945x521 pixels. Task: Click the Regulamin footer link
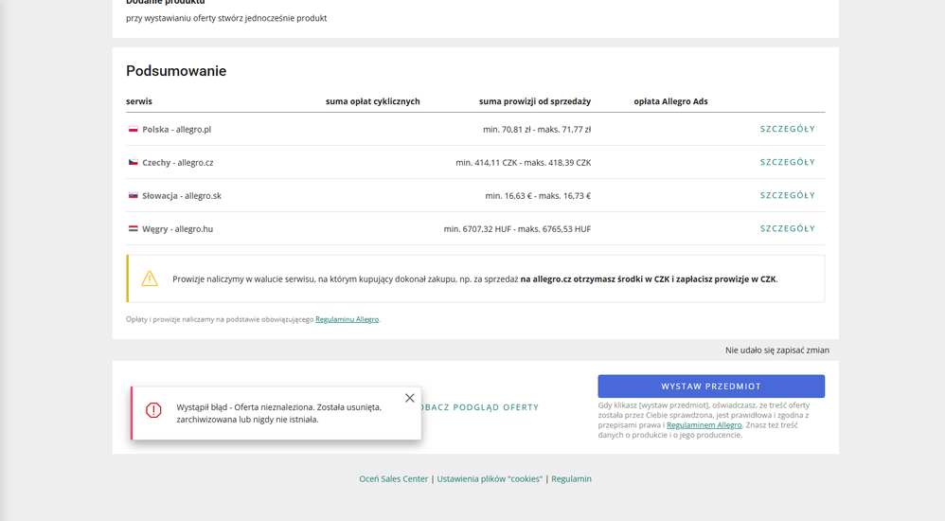tap(571, 478)
